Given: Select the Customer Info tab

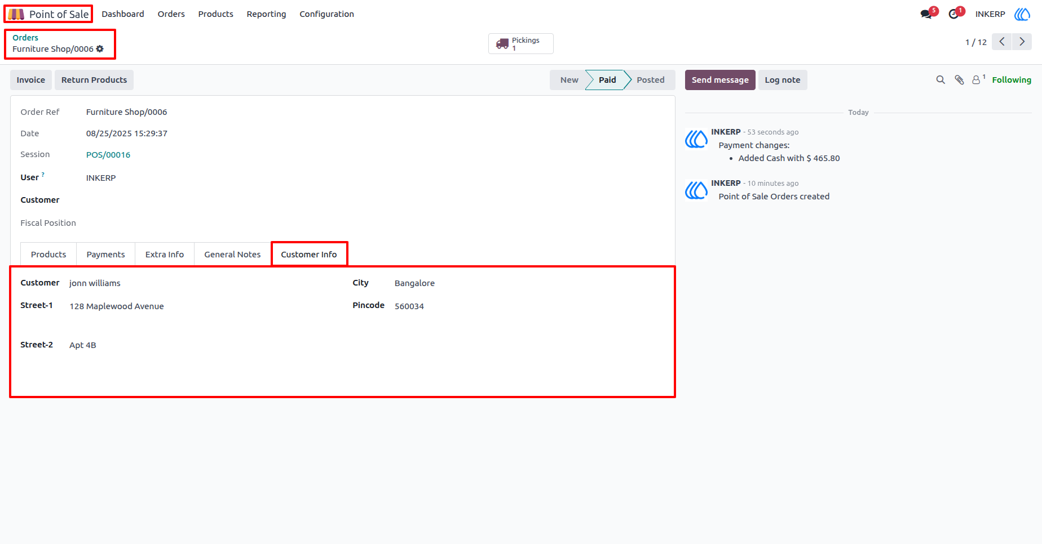Looking at the screenshot, I should click(309, 255).
